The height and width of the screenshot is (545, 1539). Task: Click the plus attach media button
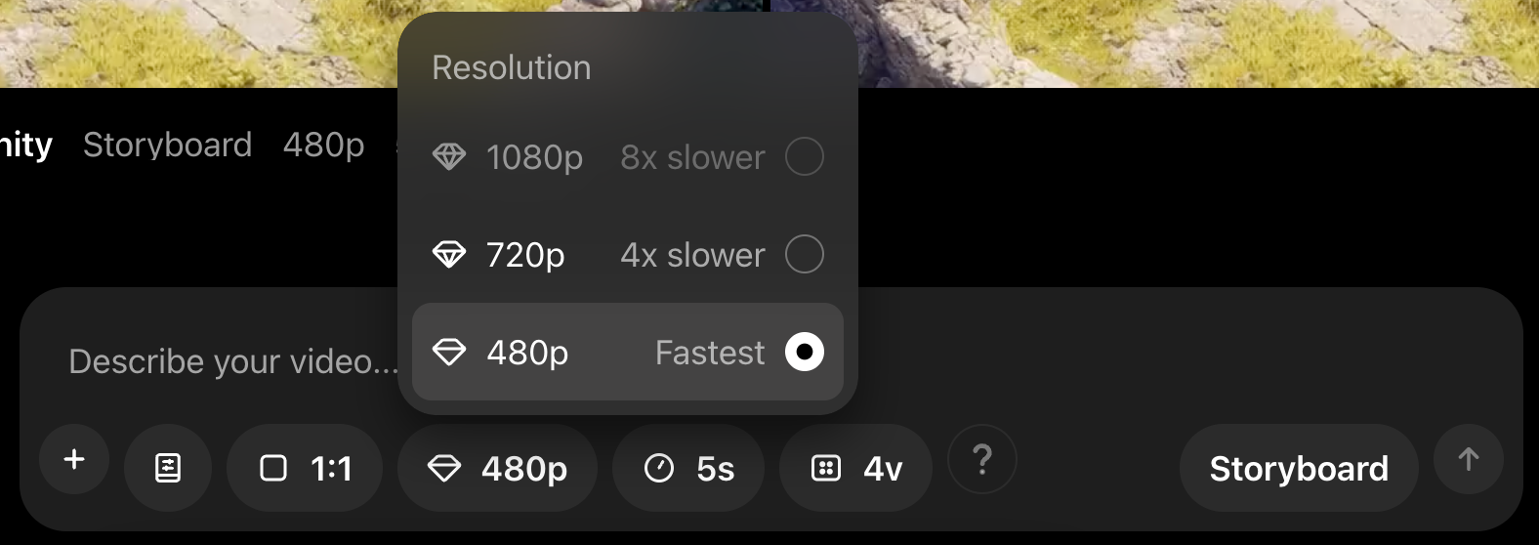pyautogui.click(x=74, y=460)
